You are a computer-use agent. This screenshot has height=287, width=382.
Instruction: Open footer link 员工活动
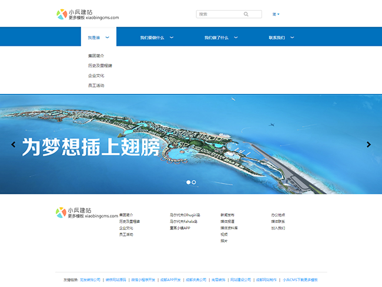pos(126,234)
